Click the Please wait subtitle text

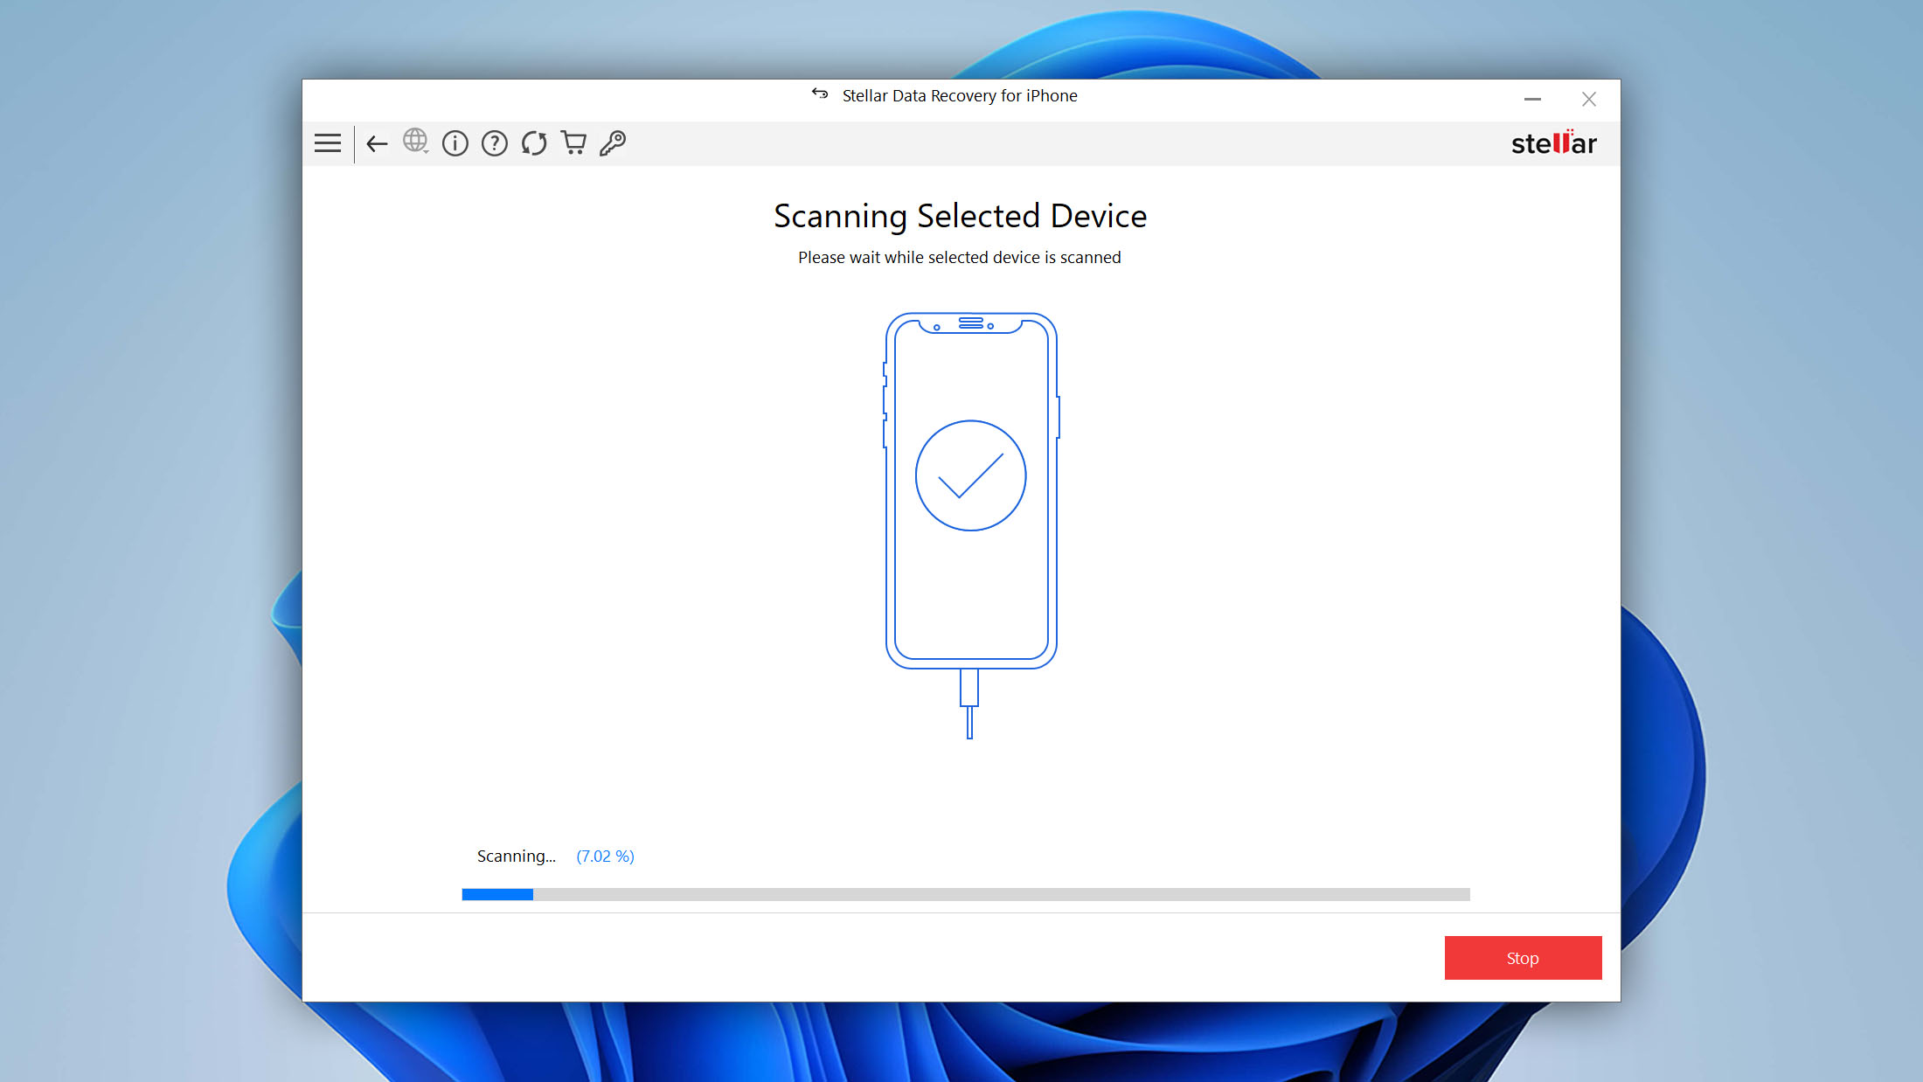point(959,258)
